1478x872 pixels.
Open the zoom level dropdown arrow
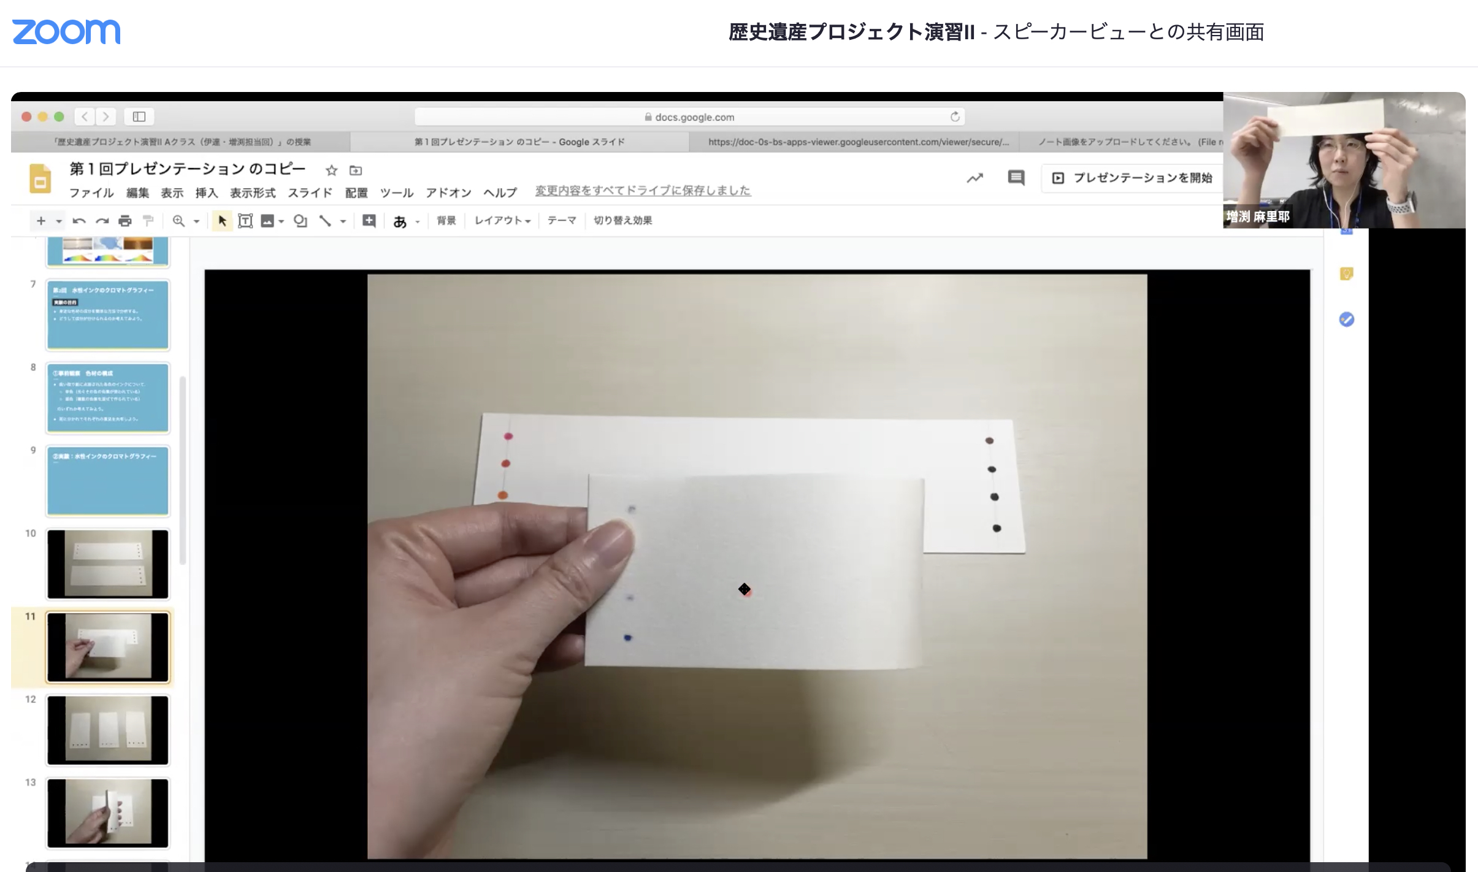coord(196,221)
